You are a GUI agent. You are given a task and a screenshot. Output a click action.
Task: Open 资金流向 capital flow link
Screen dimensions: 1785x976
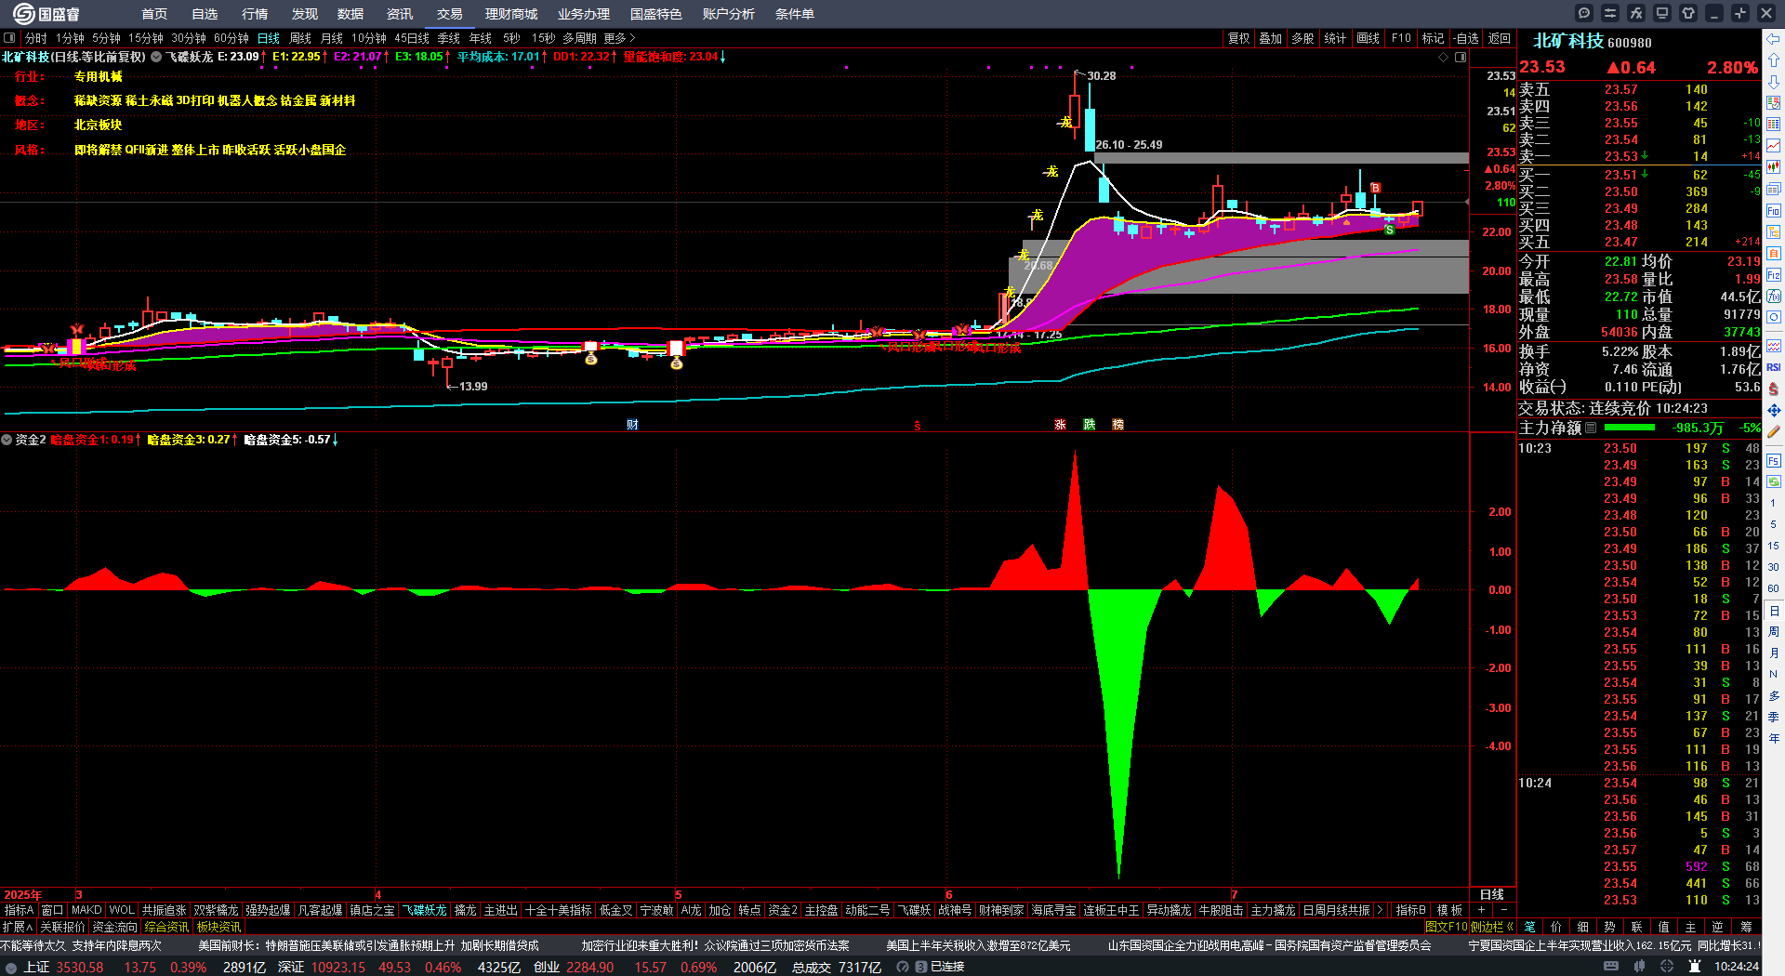pyautogui.click(x=114, y=927)
